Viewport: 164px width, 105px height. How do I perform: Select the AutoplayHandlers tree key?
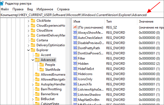point(53,84)
